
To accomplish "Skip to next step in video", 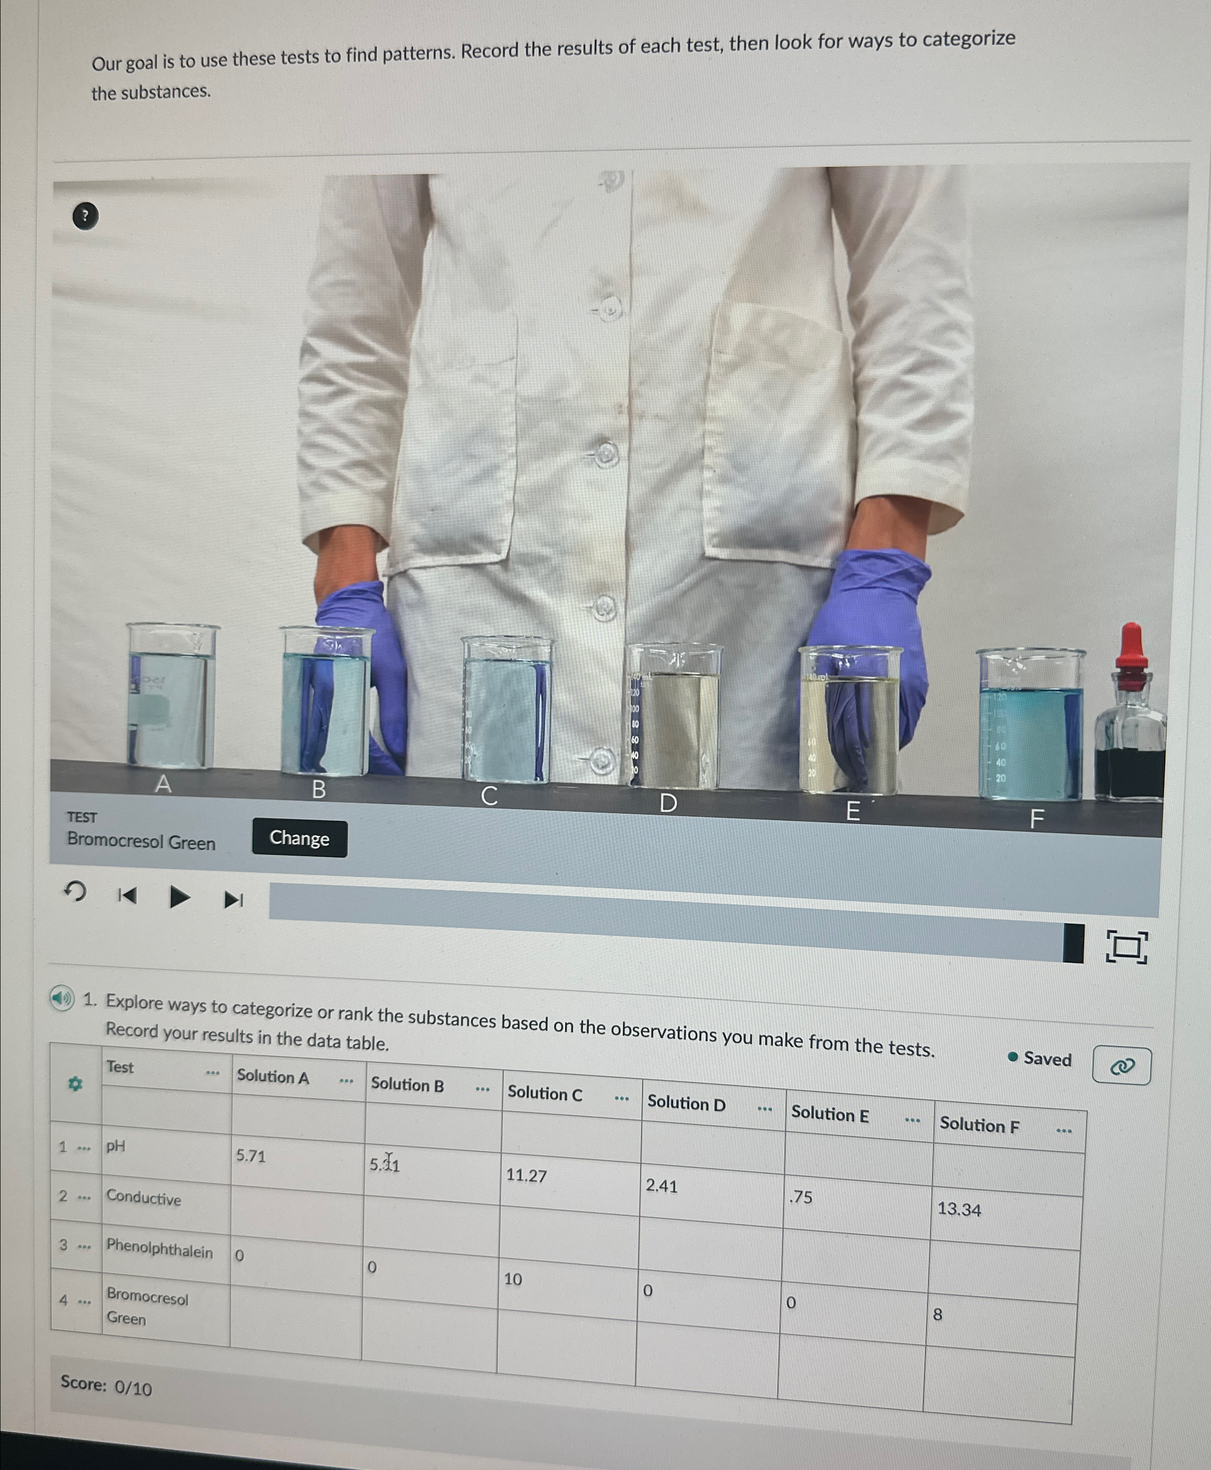I will pyautogui.click(x=234, y=900).
